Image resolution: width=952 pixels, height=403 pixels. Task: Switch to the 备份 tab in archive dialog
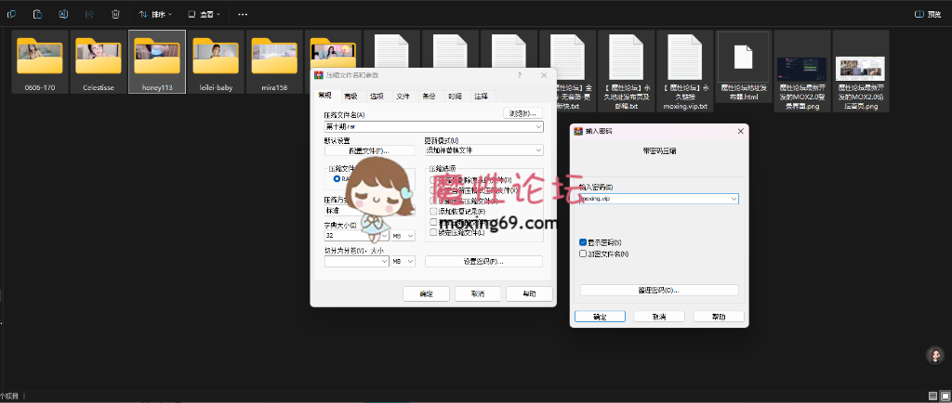point(430,96)
